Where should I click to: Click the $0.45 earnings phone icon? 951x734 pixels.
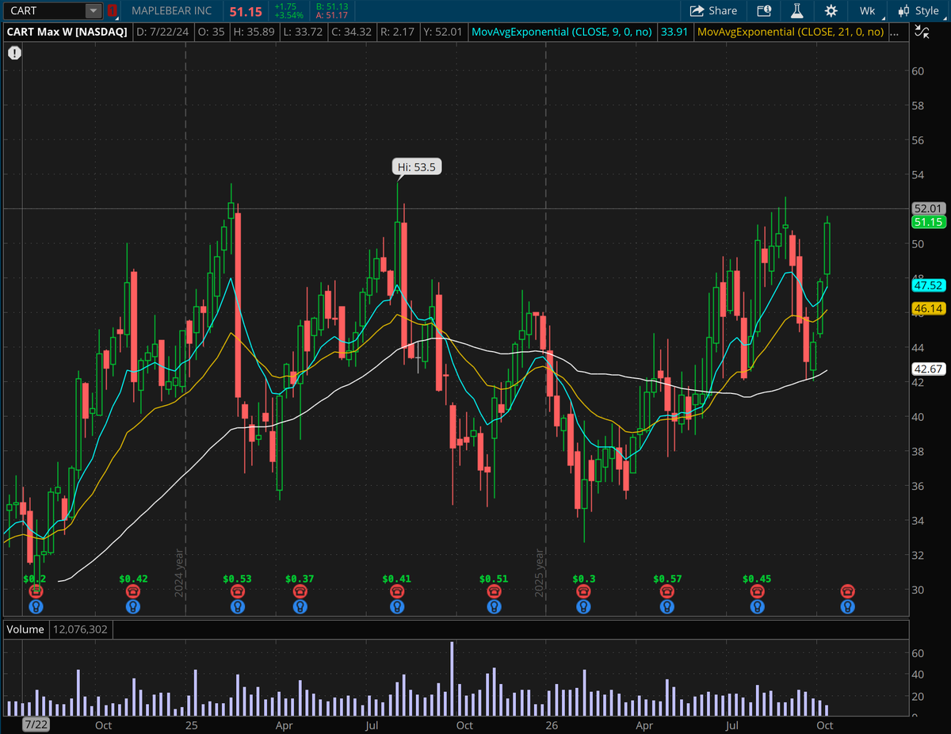758,591
